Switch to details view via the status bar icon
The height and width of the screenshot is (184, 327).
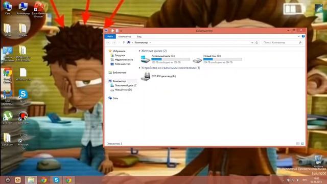pos(298,144)
